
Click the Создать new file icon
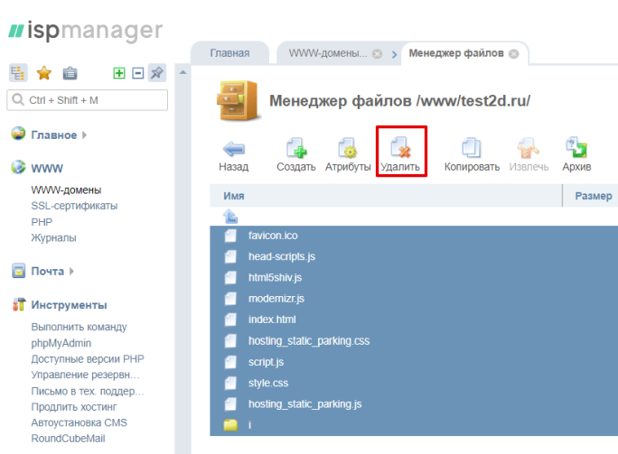click(x=296, y=148)
